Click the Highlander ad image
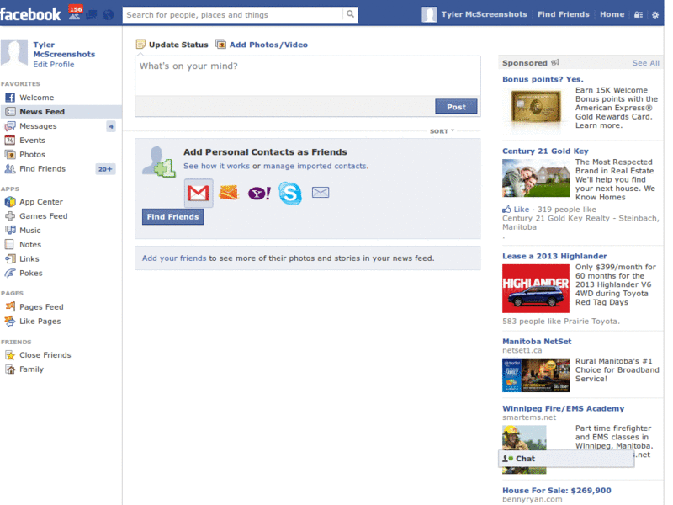Image resolution: width=673 pixels, height=505 pixels. pos(536,289)
